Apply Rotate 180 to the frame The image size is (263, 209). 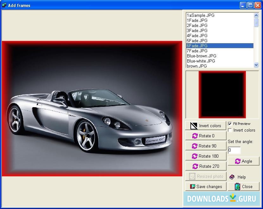pos(205,156)
